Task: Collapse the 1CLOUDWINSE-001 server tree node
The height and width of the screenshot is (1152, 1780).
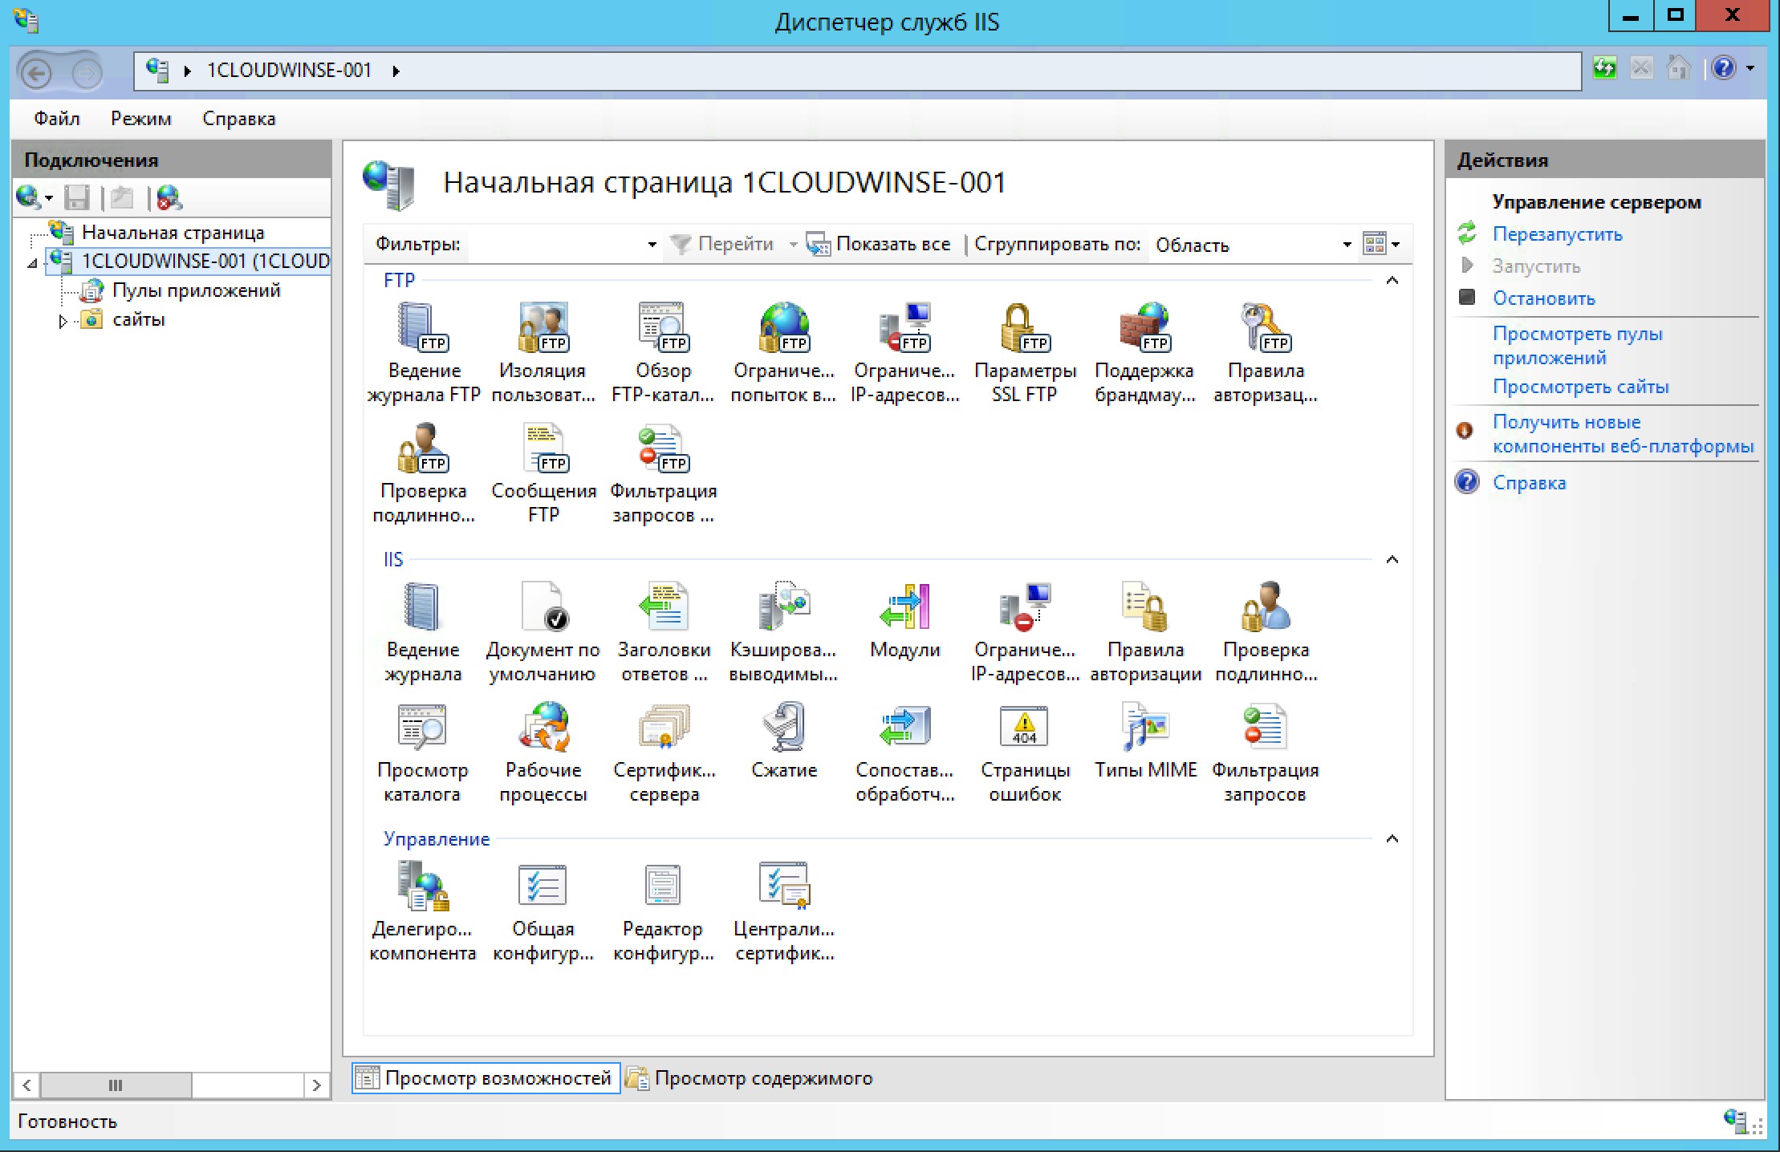Action: click(x=32, y=262)
